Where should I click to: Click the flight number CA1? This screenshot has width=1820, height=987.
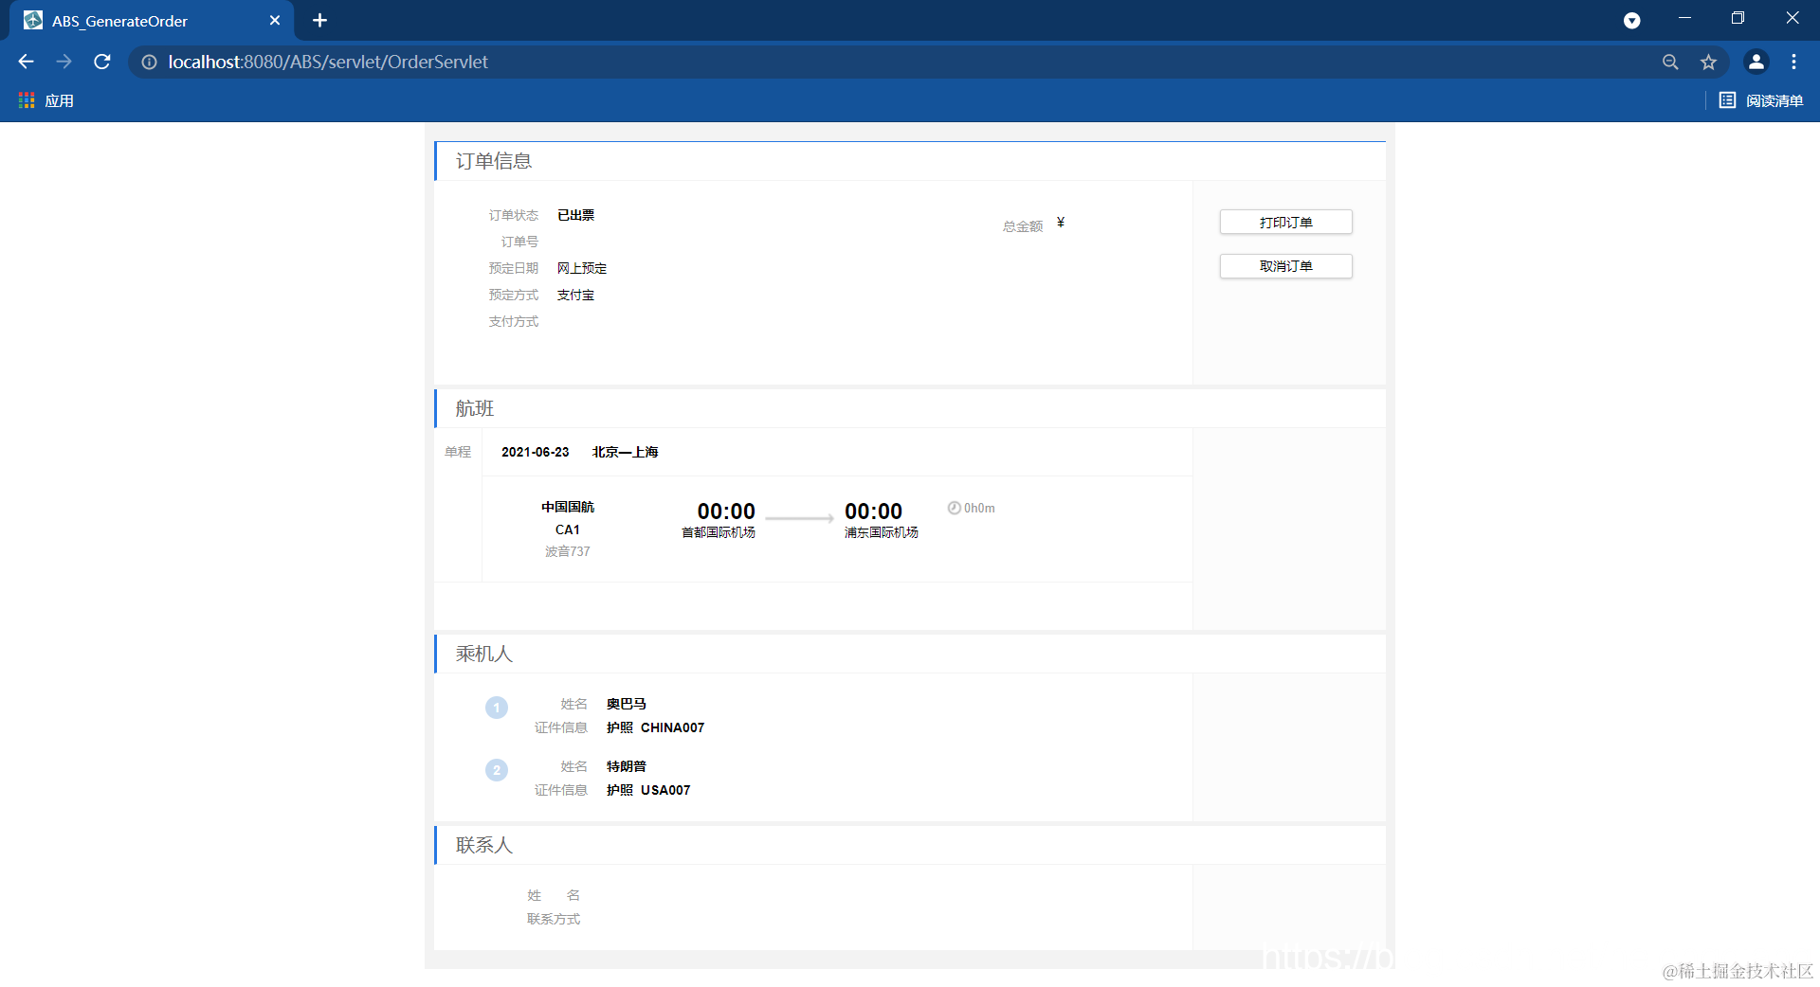(567, 529)
